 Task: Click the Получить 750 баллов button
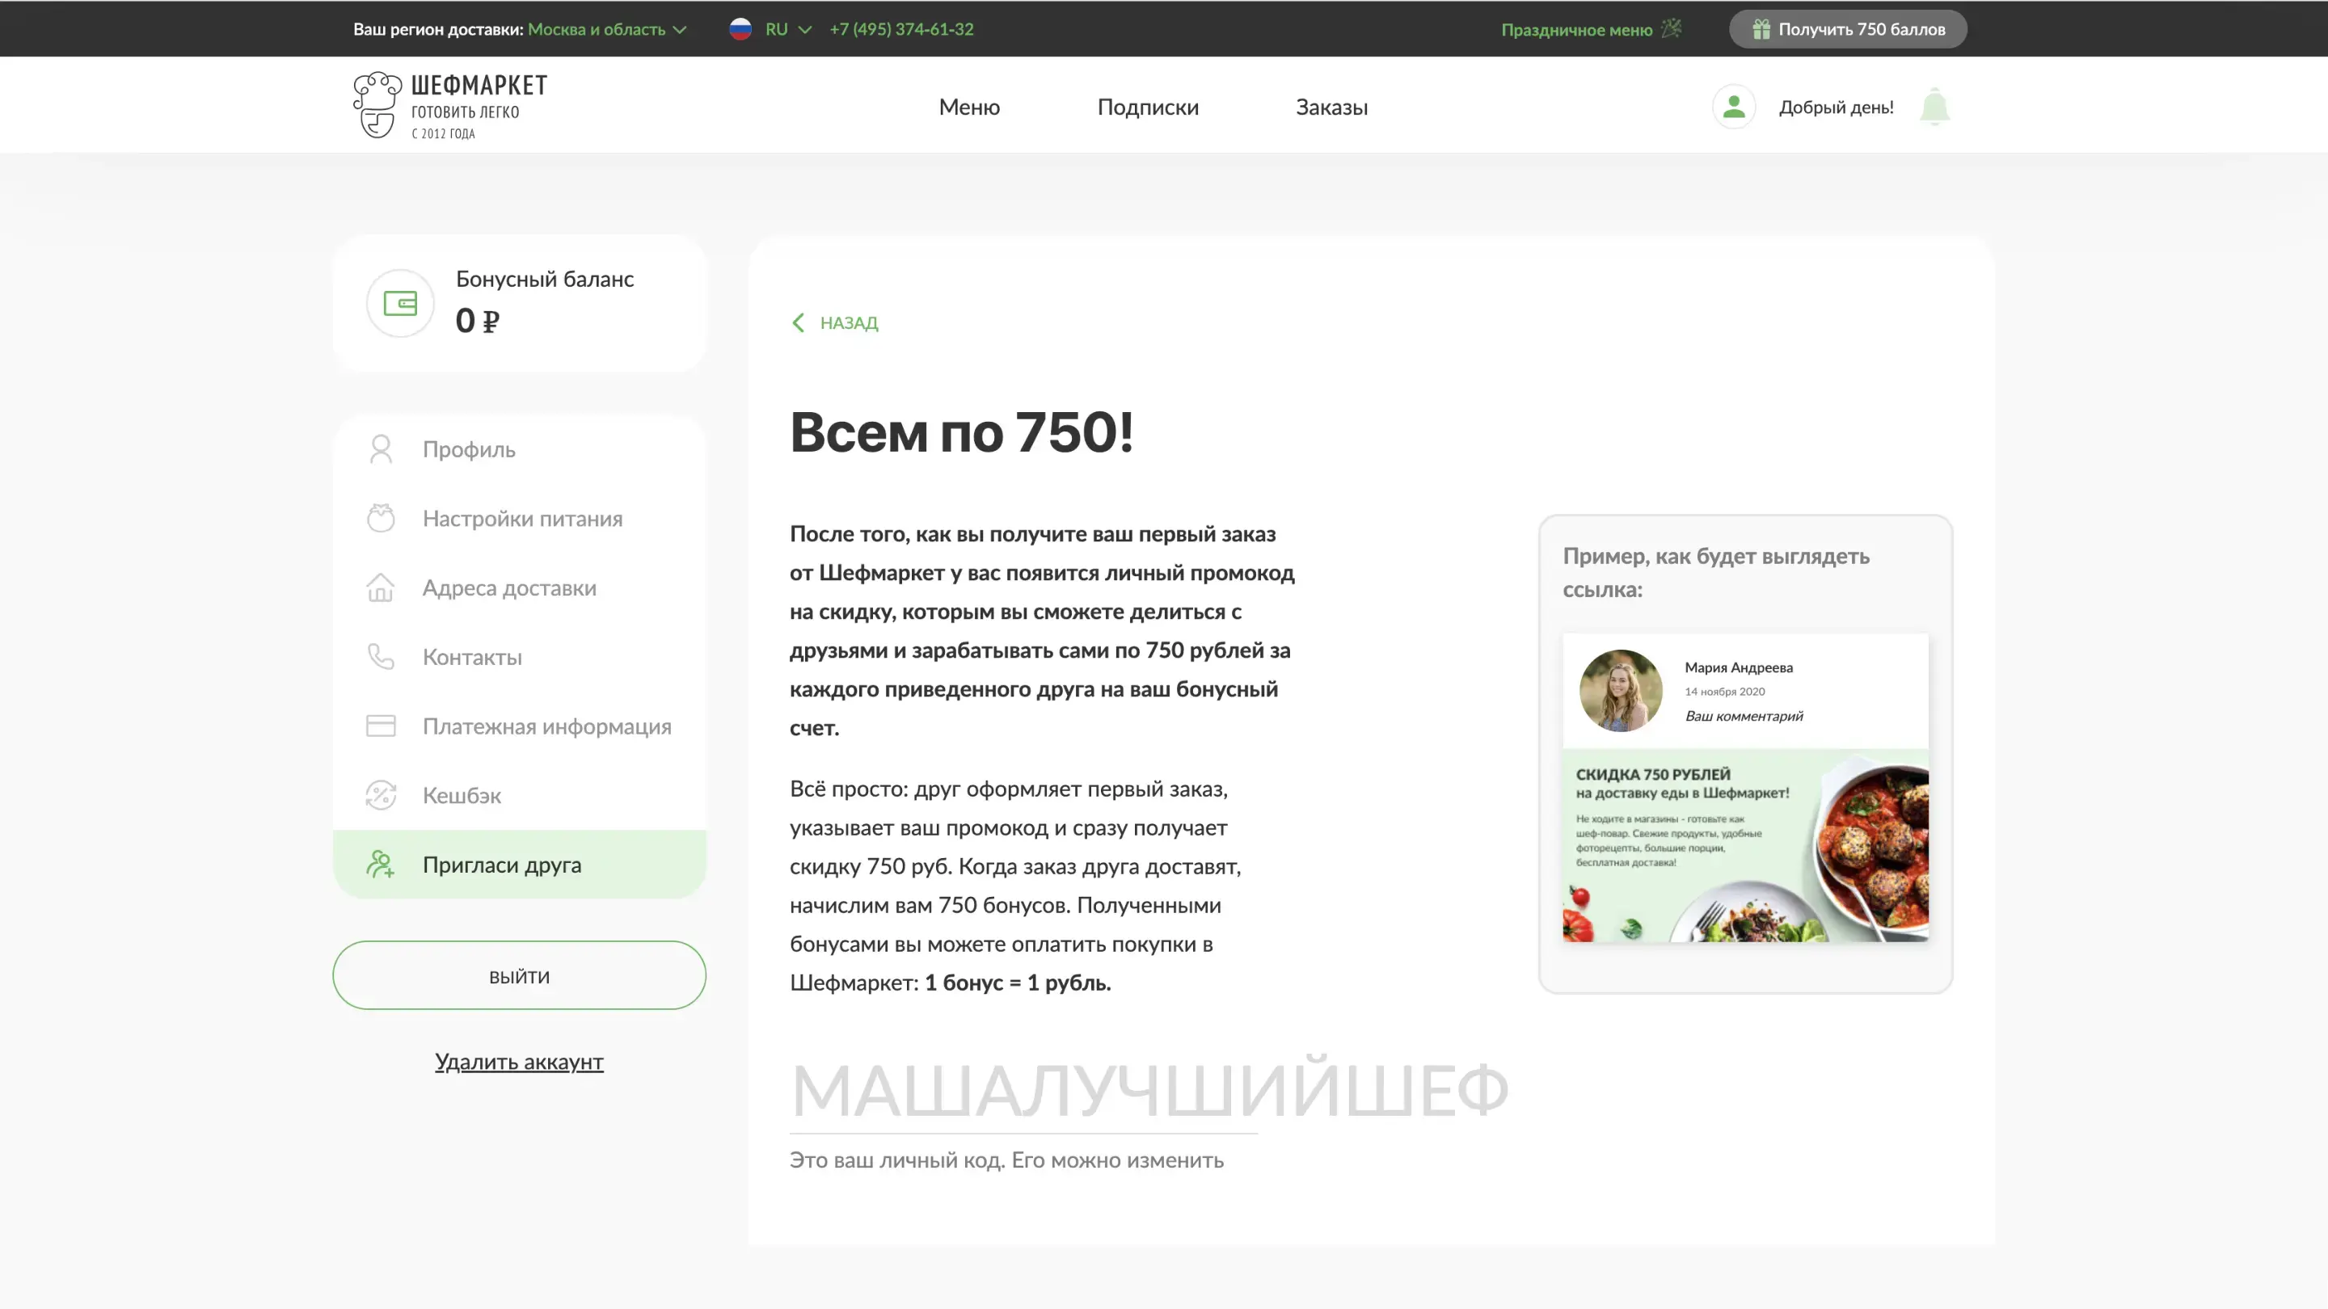1847,29
